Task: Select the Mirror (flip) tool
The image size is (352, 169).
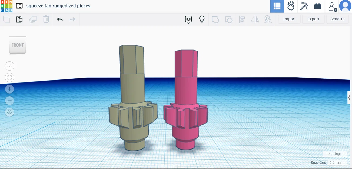Action: click(254, 19)
